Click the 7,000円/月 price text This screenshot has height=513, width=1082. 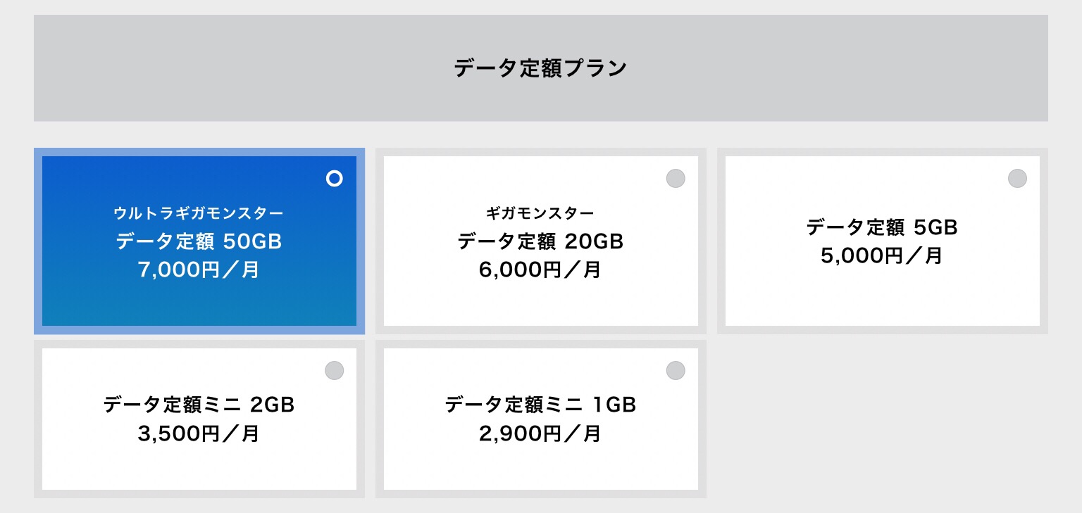(x=199, y=270)
